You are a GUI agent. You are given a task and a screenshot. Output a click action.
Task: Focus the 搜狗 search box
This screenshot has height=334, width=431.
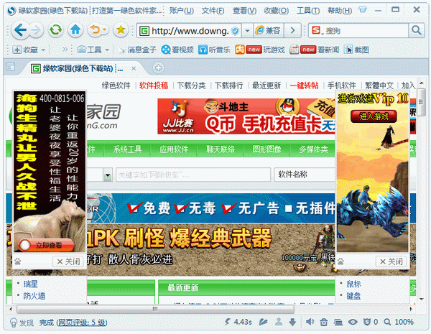pos(366,30)
